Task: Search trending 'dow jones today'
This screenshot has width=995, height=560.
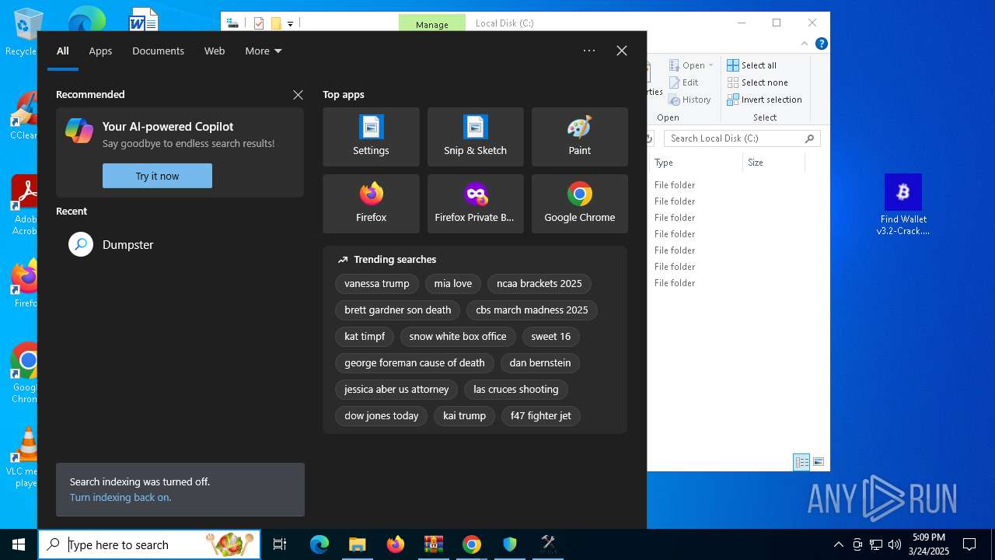Action: click(x=382, y=415)
